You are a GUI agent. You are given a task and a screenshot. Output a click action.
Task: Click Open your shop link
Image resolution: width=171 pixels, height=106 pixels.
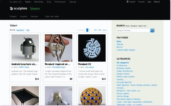click(52, 16)
